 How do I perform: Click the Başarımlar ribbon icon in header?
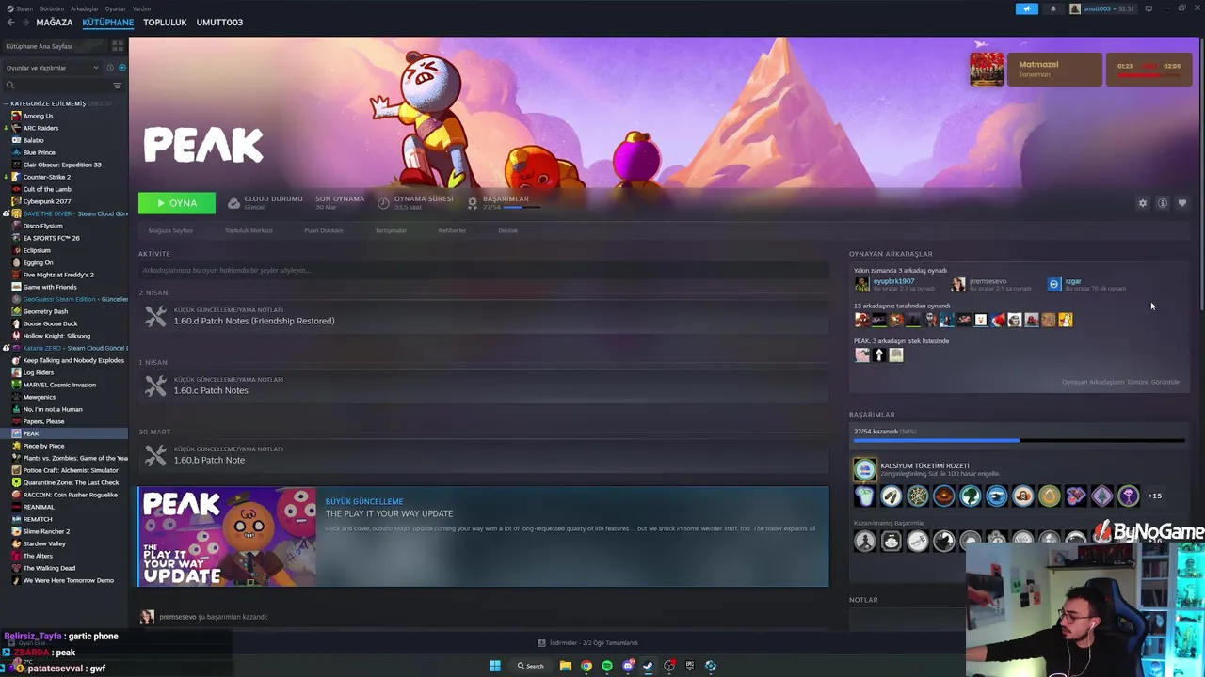click(473, 203)
